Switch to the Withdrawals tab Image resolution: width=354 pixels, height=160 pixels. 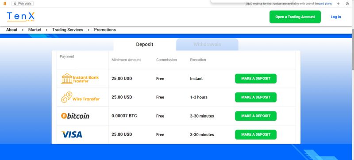207,44
